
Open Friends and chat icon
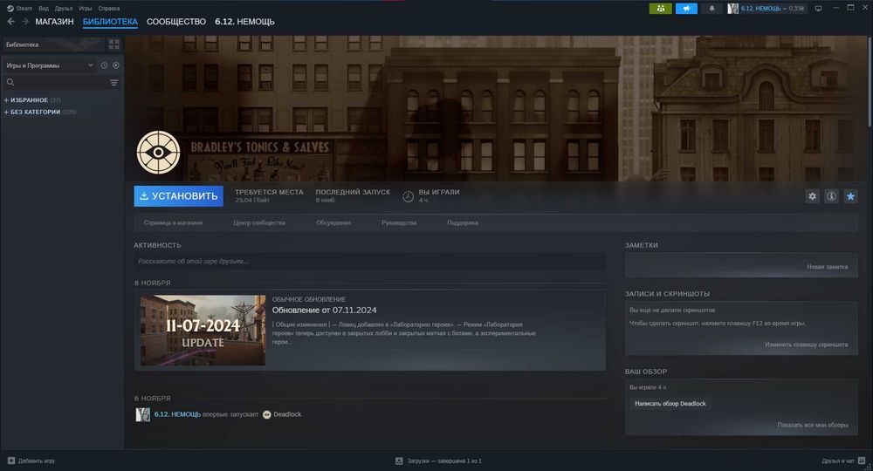(862, 461)
